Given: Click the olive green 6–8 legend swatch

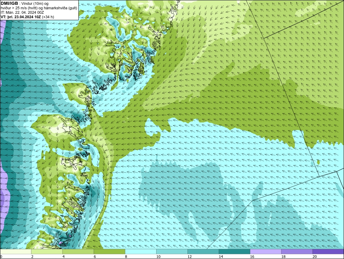Looking at the screenshot, I should click(x=109, y=251).
